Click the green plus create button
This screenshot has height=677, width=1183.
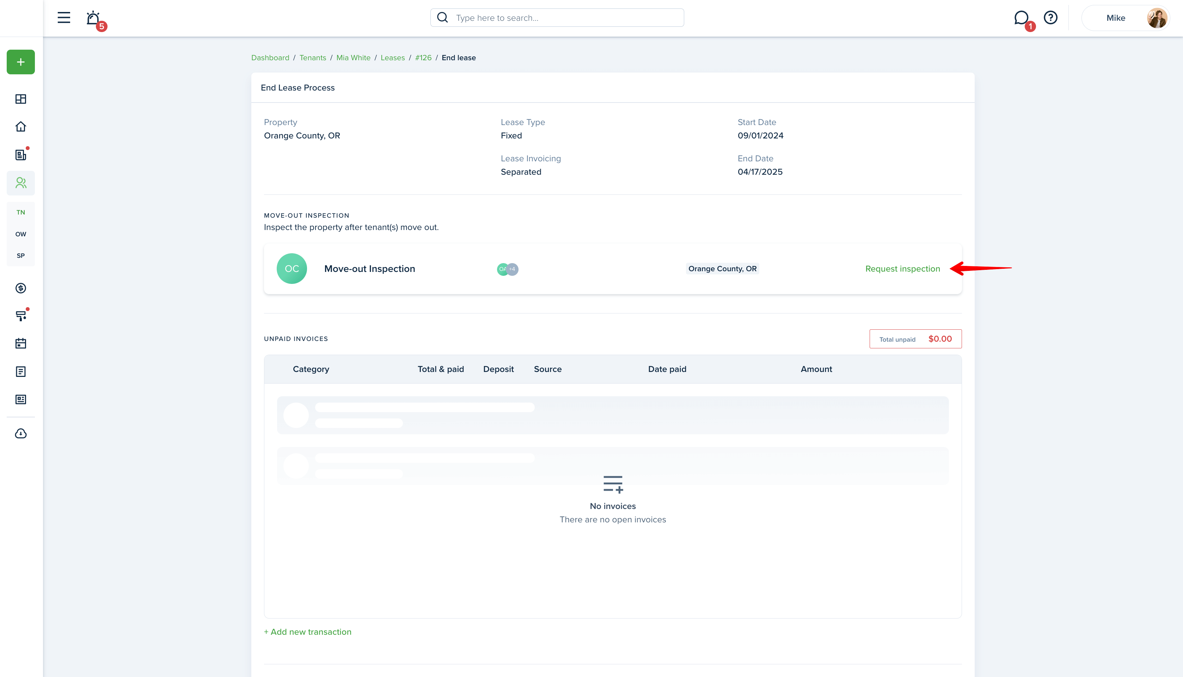click(x=20, y=62)
